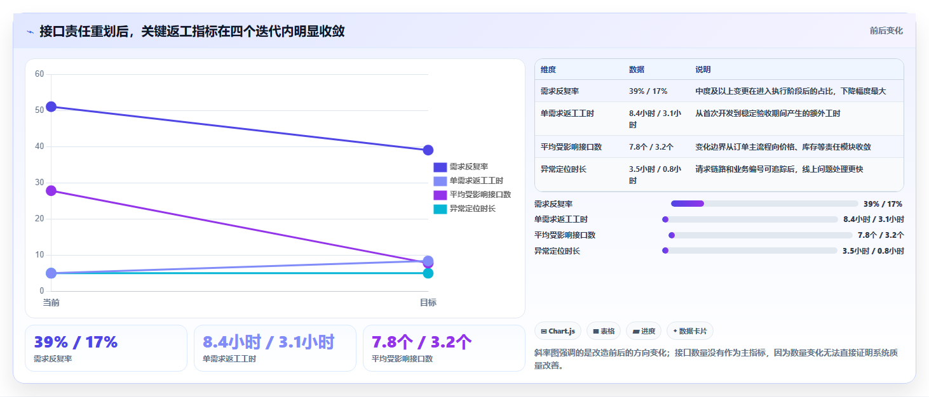Open the 7.8个 / 3.2个 data card
The image size is (929, 397).
[x=444, y=348]
